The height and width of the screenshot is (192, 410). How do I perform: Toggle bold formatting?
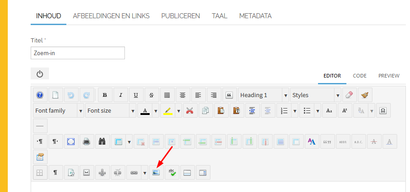point(105,95)
